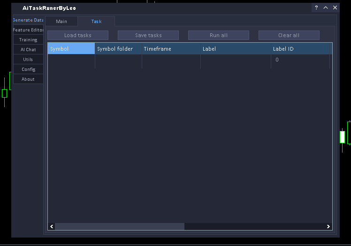The width and height of the screenshot is (351, 246).
Task: Click the Symbol column header
Action: [71, 49]
